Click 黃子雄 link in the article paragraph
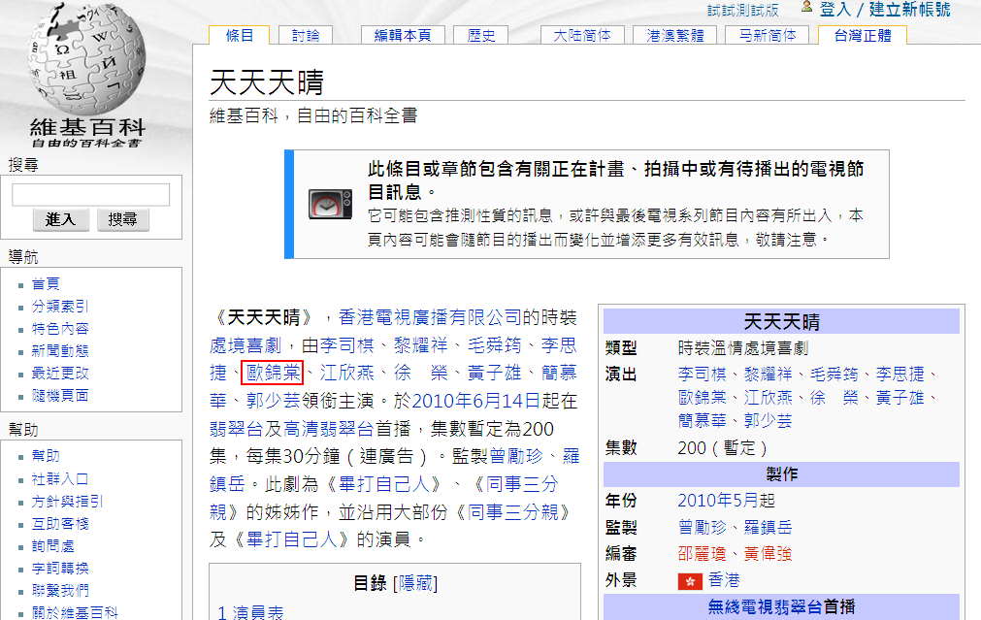 point(494,373)
